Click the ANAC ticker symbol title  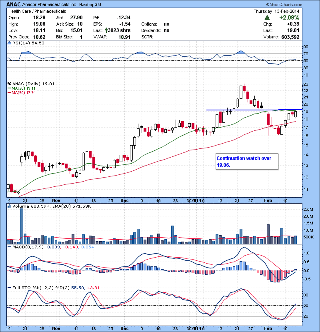pos(14,4)
